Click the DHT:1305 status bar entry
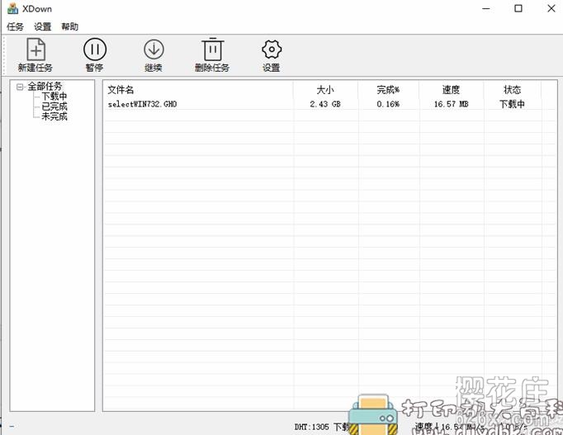Viewport: 563px width, 435px height. click(x=312, y=427)
